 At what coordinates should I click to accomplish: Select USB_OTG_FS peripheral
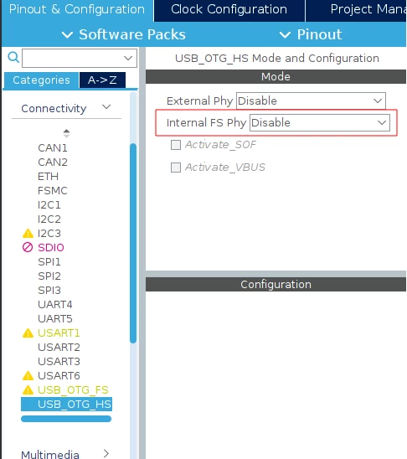click(x=73, y=390)
